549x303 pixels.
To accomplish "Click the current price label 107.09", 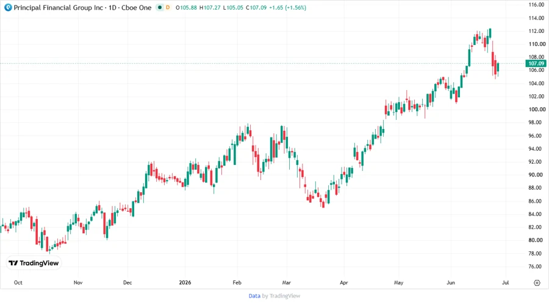I will (536, 63).
